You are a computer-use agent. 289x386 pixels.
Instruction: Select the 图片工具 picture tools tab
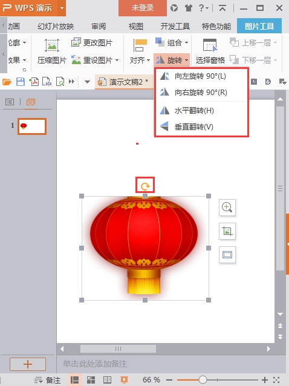pos(259,26)
